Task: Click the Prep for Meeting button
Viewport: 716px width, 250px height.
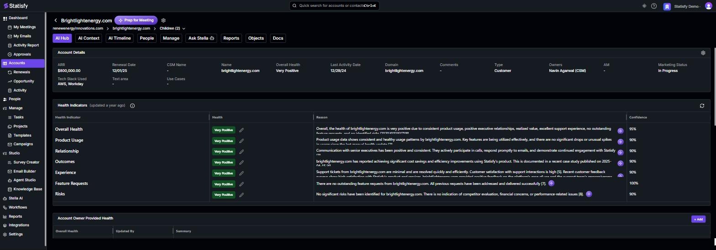Action: point(136,20)
